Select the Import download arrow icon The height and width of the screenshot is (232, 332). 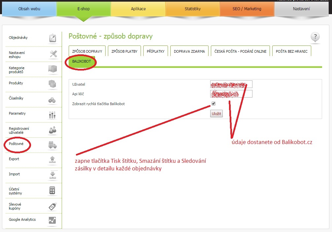tap(52, 175)
